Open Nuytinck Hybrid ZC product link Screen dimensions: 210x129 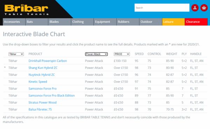[x=42, y=75]
